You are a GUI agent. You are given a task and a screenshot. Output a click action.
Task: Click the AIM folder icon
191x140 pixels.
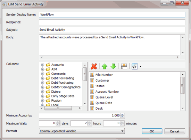pyautogui.click(x=48, y=69)
